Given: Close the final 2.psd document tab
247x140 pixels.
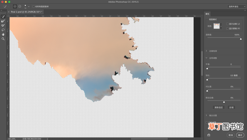Looking at the screenshot, I should click(x=8, y=12).
